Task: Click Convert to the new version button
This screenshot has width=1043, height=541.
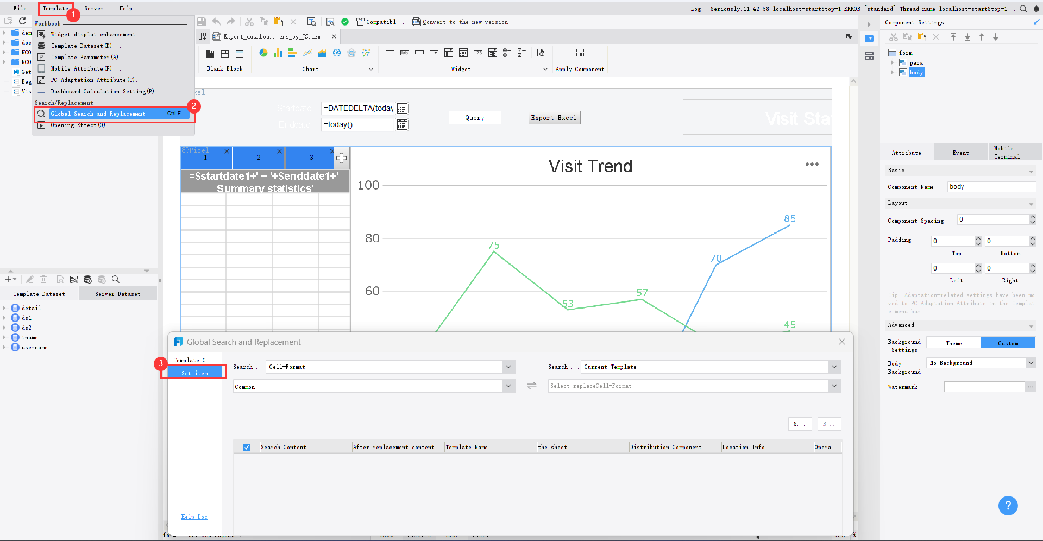Action: coord(460,22)
